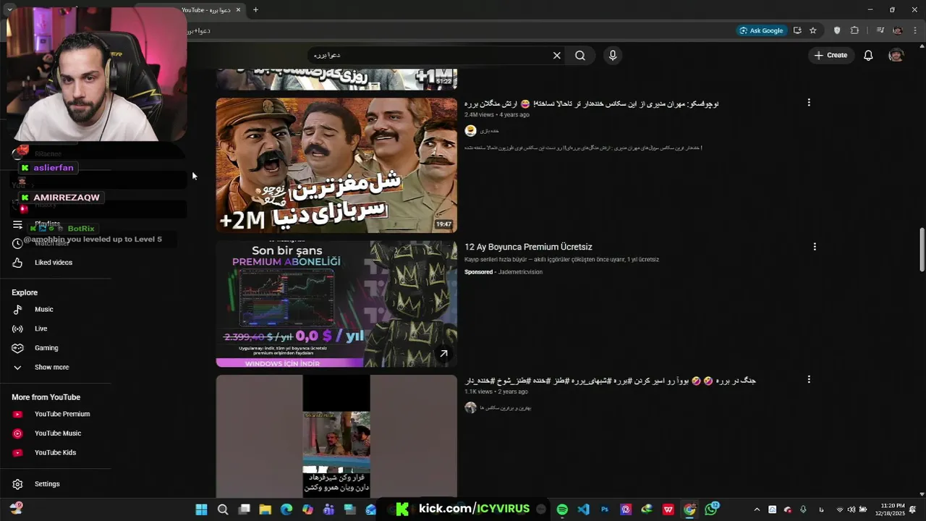
Task: Open the 12 Ay Boyunca Premium Ücretsiz title
Action: (528, 247)
